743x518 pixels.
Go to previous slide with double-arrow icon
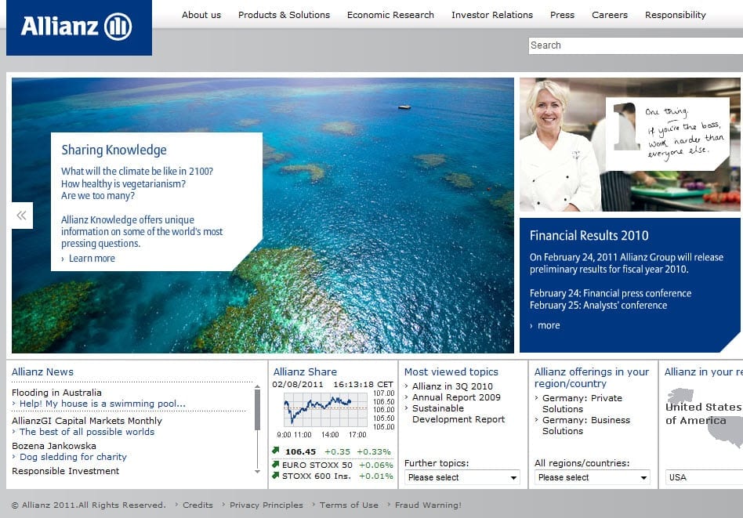point(22,216)
